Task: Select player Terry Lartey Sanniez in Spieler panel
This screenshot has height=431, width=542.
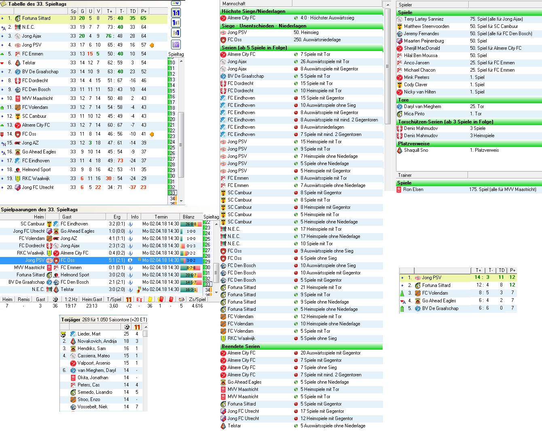Action: coord(469,19)
